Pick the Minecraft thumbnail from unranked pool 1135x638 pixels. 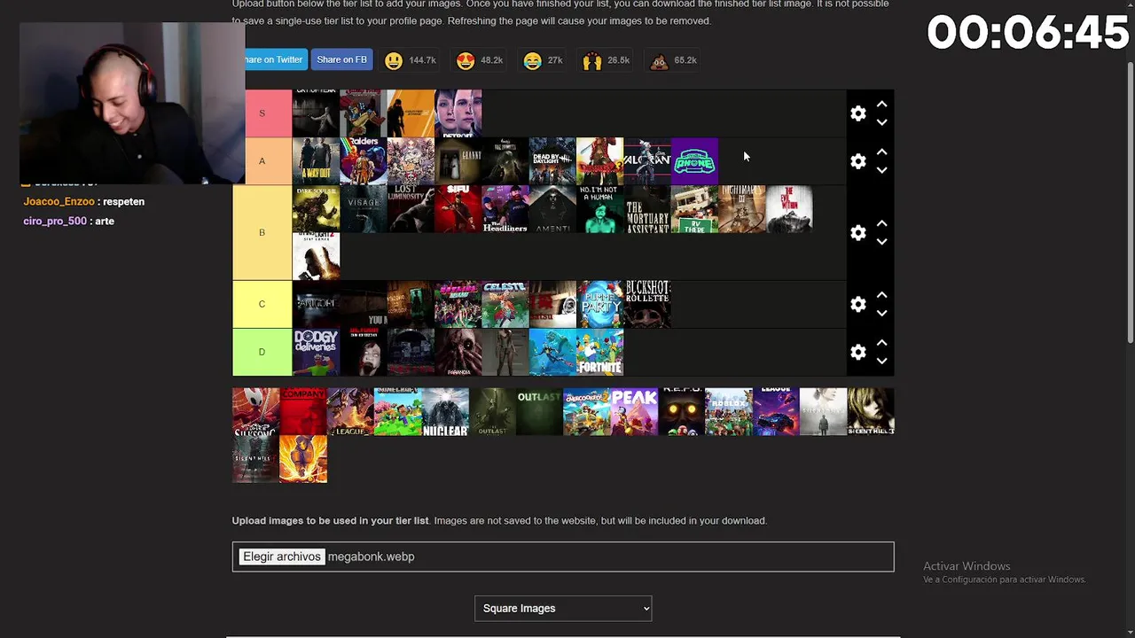coord(397,411)
